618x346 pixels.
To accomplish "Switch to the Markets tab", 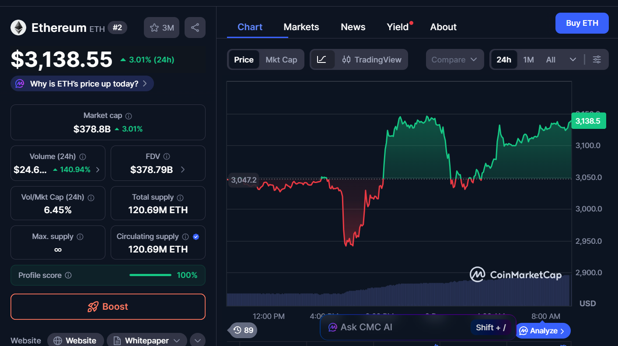I will pyautogui.click(x=301, y=27).
